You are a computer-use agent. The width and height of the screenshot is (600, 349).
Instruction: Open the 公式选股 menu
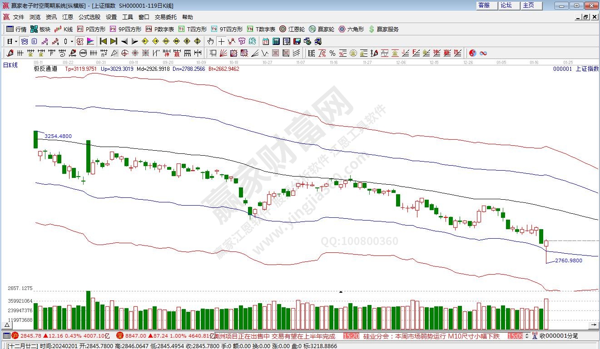[x=89, y=17]
